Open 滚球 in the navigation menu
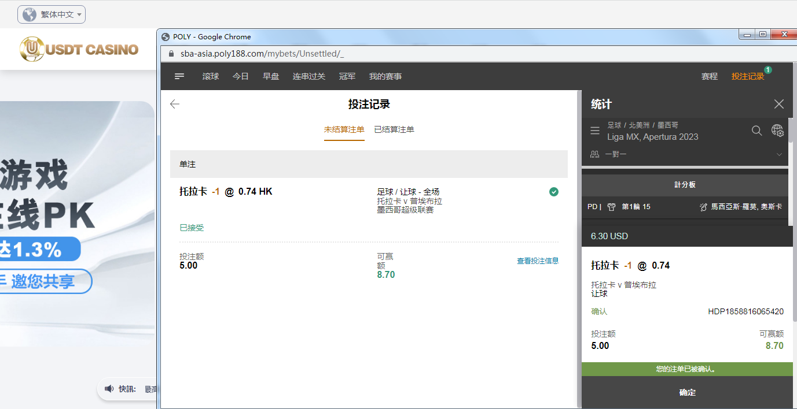Image resolution: width=797 pixels, height=409 pixels. tap(211, 76)
